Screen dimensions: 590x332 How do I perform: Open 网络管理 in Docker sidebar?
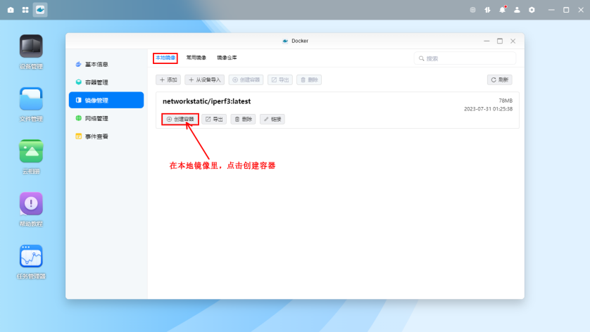pyautogui.click(x=106, y=118)
